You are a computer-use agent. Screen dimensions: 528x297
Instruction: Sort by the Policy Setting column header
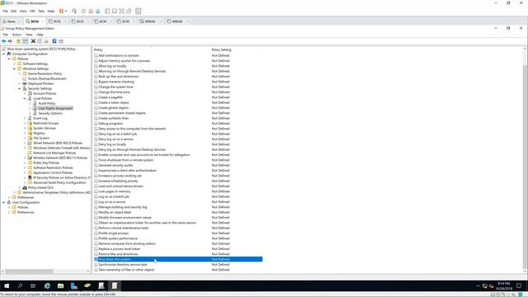coord(221,49)
